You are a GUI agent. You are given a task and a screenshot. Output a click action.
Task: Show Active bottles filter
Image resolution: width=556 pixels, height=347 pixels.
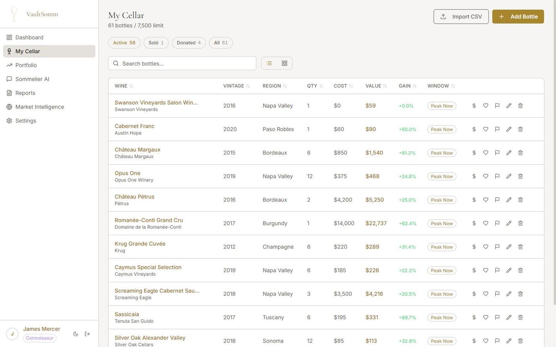tap(124, 43)
